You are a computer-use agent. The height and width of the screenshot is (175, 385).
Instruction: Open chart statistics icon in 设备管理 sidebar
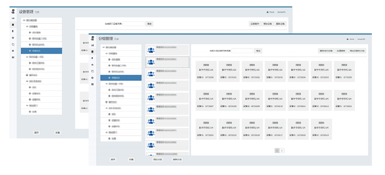click(x=13, y=18)
